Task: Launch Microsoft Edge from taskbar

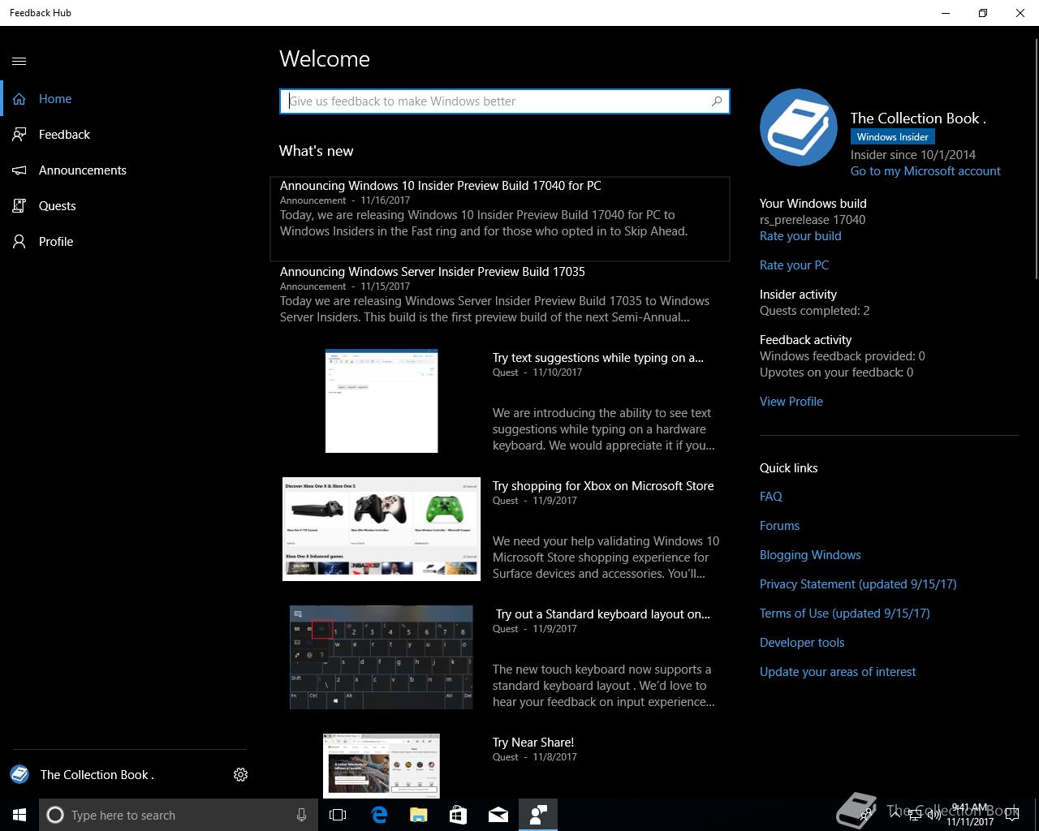Action: pyautogui.click(x=378, y=815)
